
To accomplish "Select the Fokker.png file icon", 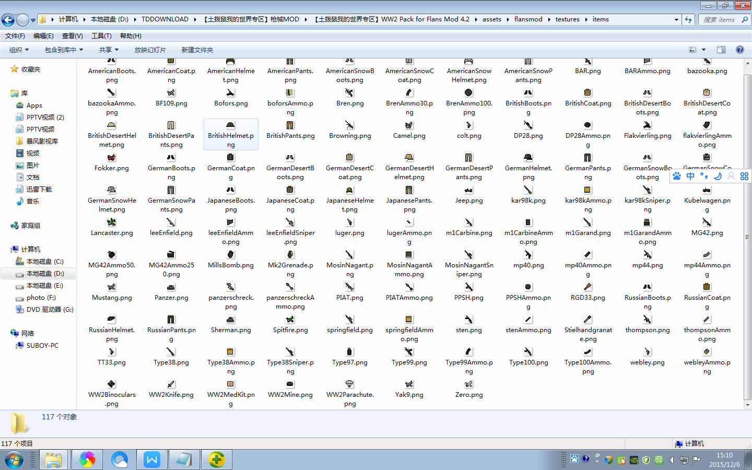I will pos(111,158).
